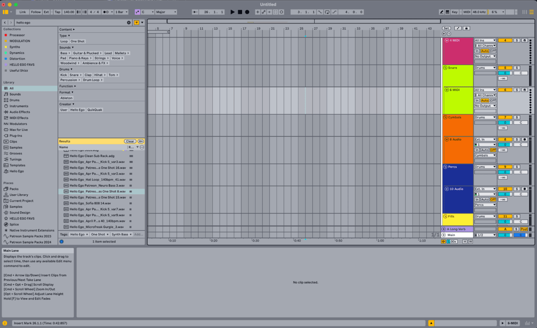
Task: Deactivate track 7 Cymbals activator
Action: tap(505, 117)
